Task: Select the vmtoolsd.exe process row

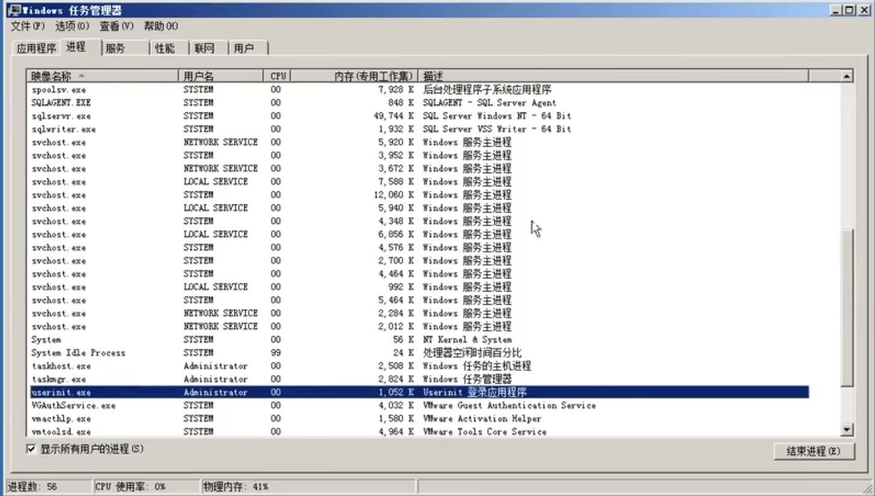Action: click(x=419, y=432)
